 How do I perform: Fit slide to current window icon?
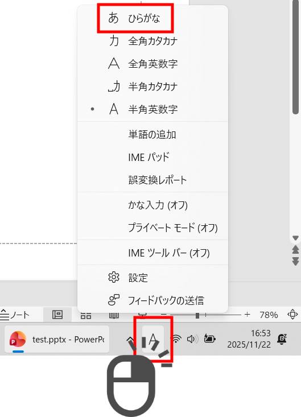292,315
